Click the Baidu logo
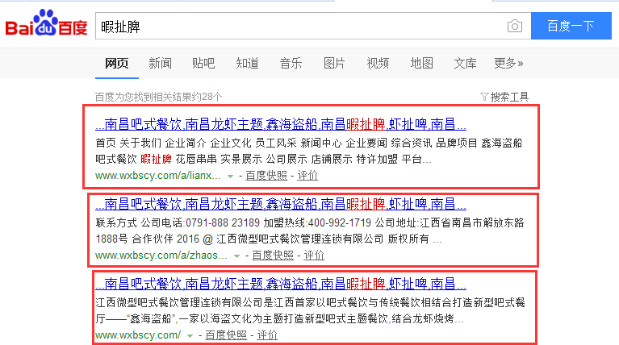 point(46,26)
